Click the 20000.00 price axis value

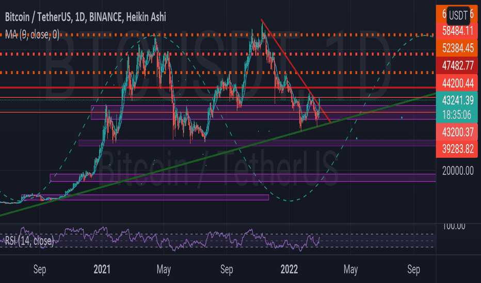tap(458, 171)
